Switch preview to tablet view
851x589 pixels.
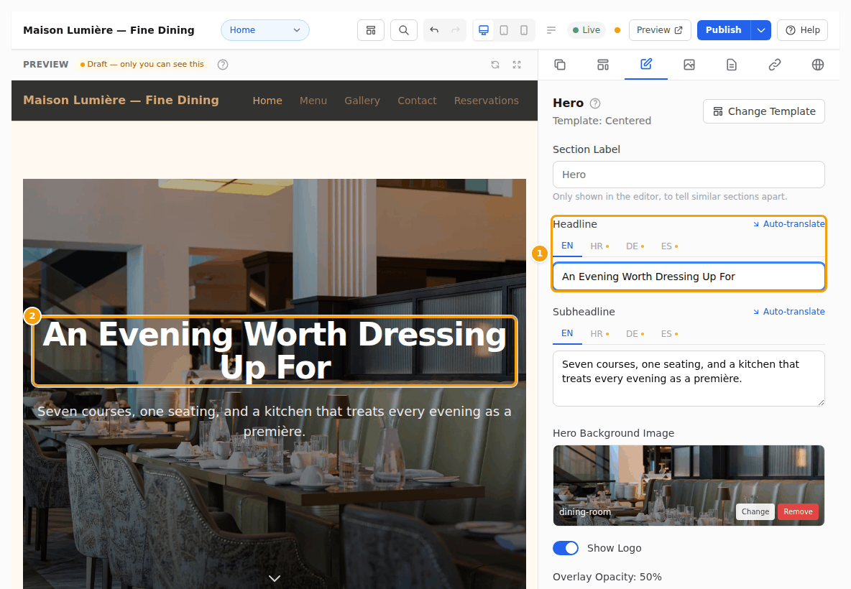tap(504, 30)
